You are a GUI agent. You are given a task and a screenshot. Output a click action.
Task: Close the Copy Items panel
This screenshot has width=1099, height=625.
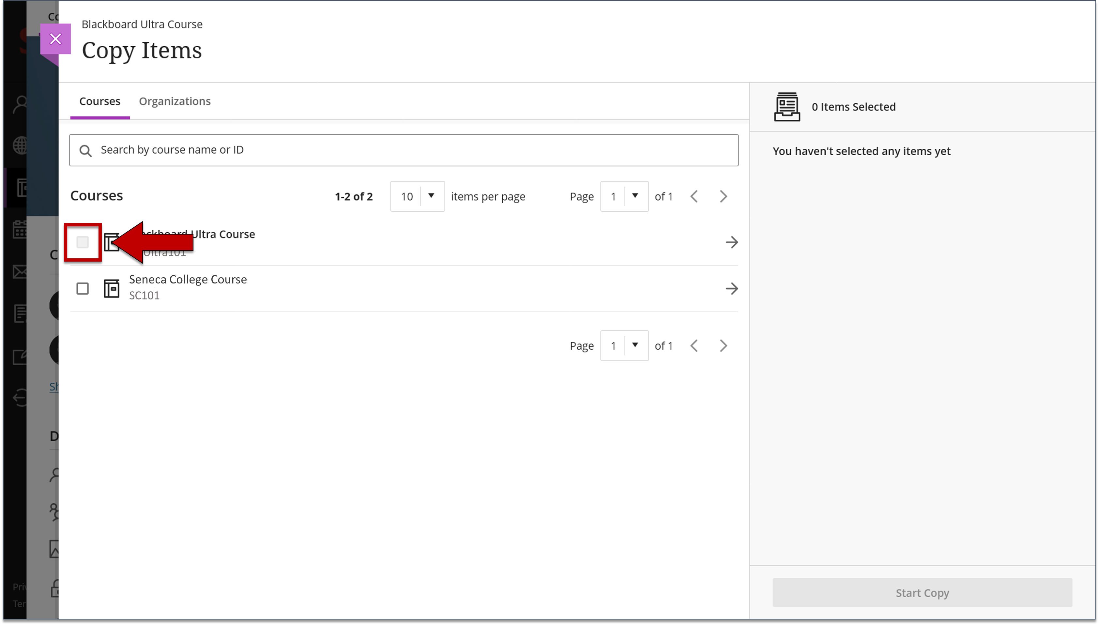[x=55, y=39]
